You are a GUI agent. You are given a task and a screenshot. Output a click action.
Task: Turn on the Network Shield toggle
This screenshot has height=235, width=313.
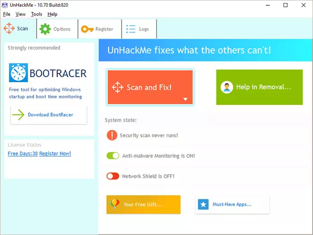(113, 176)
